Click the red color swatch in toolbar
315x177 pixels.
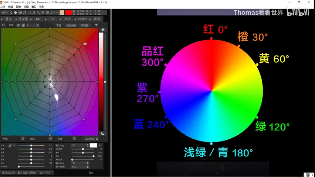click(68, 13)
